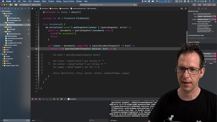Click the file Name field in inspector

coord(206,14)
